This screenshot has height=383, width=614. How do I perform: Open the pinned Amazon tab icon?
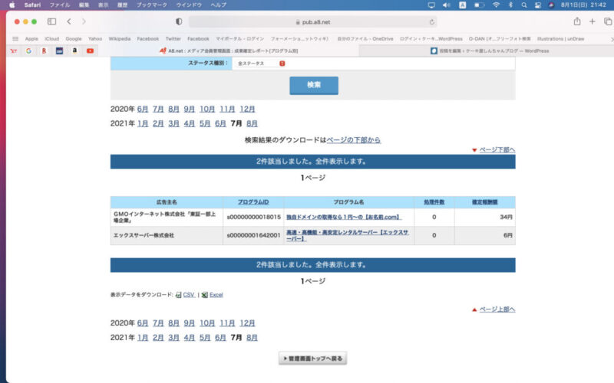pyautogui.click(x=74, y=51)
